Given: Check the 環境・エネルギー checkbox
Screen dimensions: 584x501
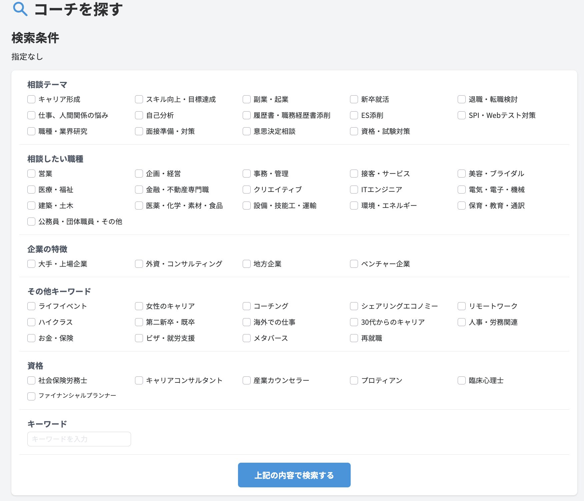Looking at the screenshot, I should 354,206.
